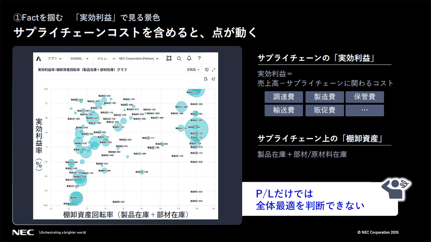431x242 pixels.
Task: Click the 製品B04-016 data label
Action: (x=70, y=204)
